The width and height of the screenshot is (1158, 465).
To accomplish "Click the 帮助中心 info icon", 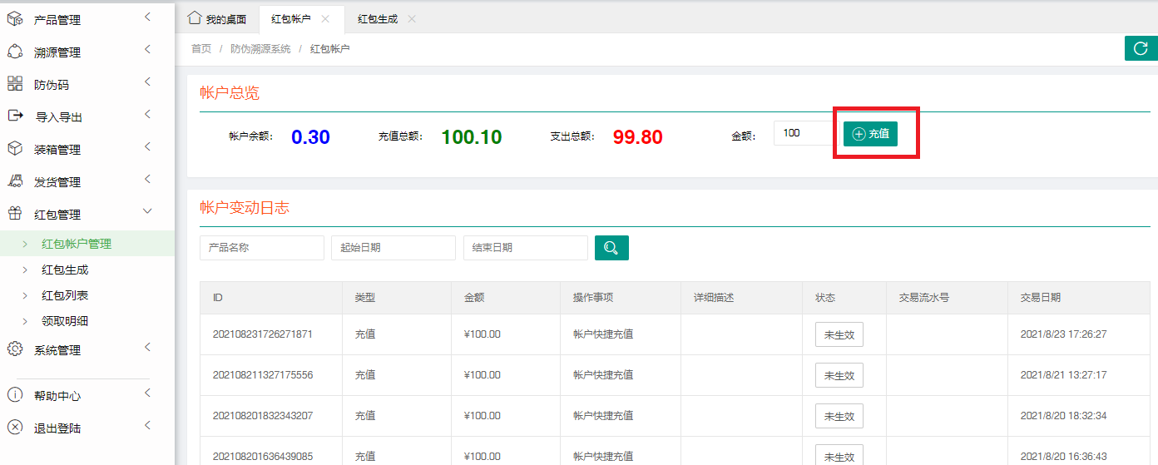I will [x=15, y=395].
